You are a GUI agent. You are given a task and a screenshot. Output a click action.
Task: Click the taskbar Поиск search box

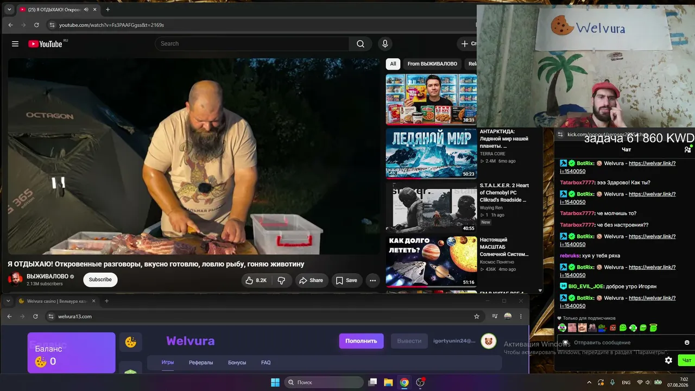pyautogui.click(x=325, y=382)
